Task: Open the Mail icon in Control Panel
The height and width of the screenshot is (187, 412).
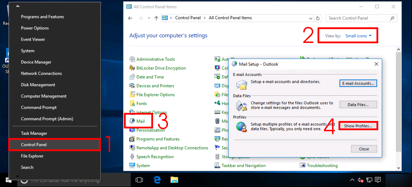Action: [x=132, y=121]
